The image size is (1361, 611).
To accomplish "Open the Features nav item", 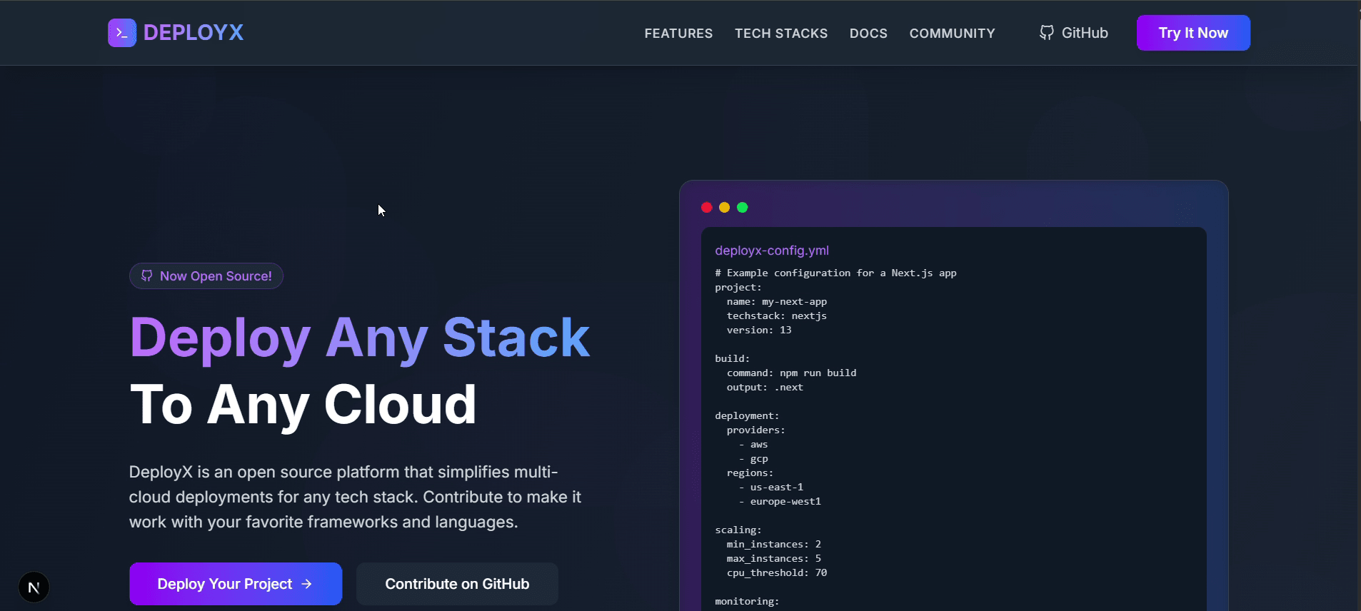I will click(678, 34).
